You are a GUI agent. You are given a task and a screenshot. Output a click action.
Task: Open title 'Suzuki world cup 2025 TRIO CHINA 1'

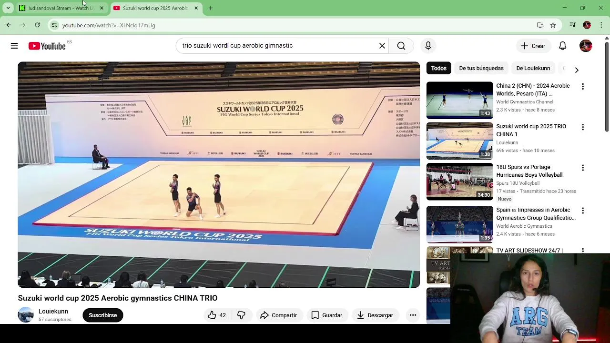[531, 130]
